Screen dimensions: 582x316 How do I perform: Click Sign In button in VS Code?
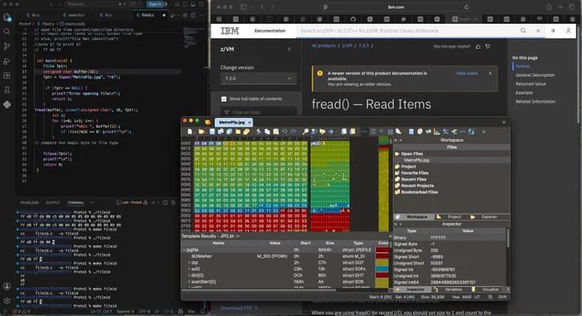[155, 4]
